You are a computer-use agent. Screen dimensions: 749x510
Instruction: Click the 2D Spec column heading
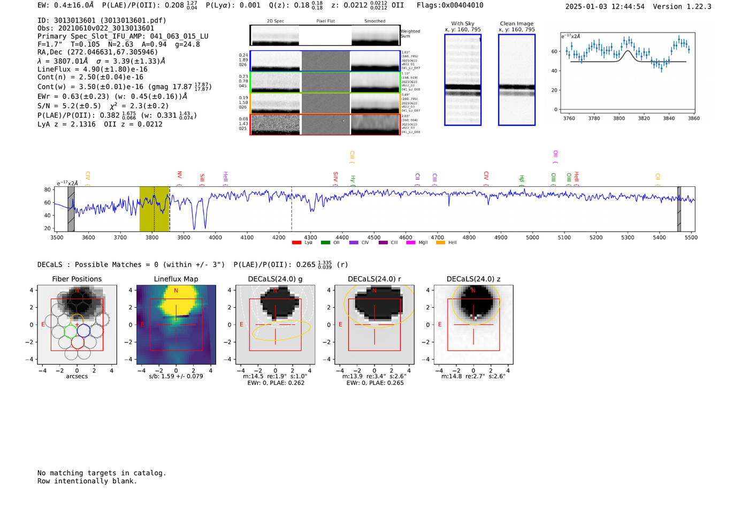click(276, 21)
